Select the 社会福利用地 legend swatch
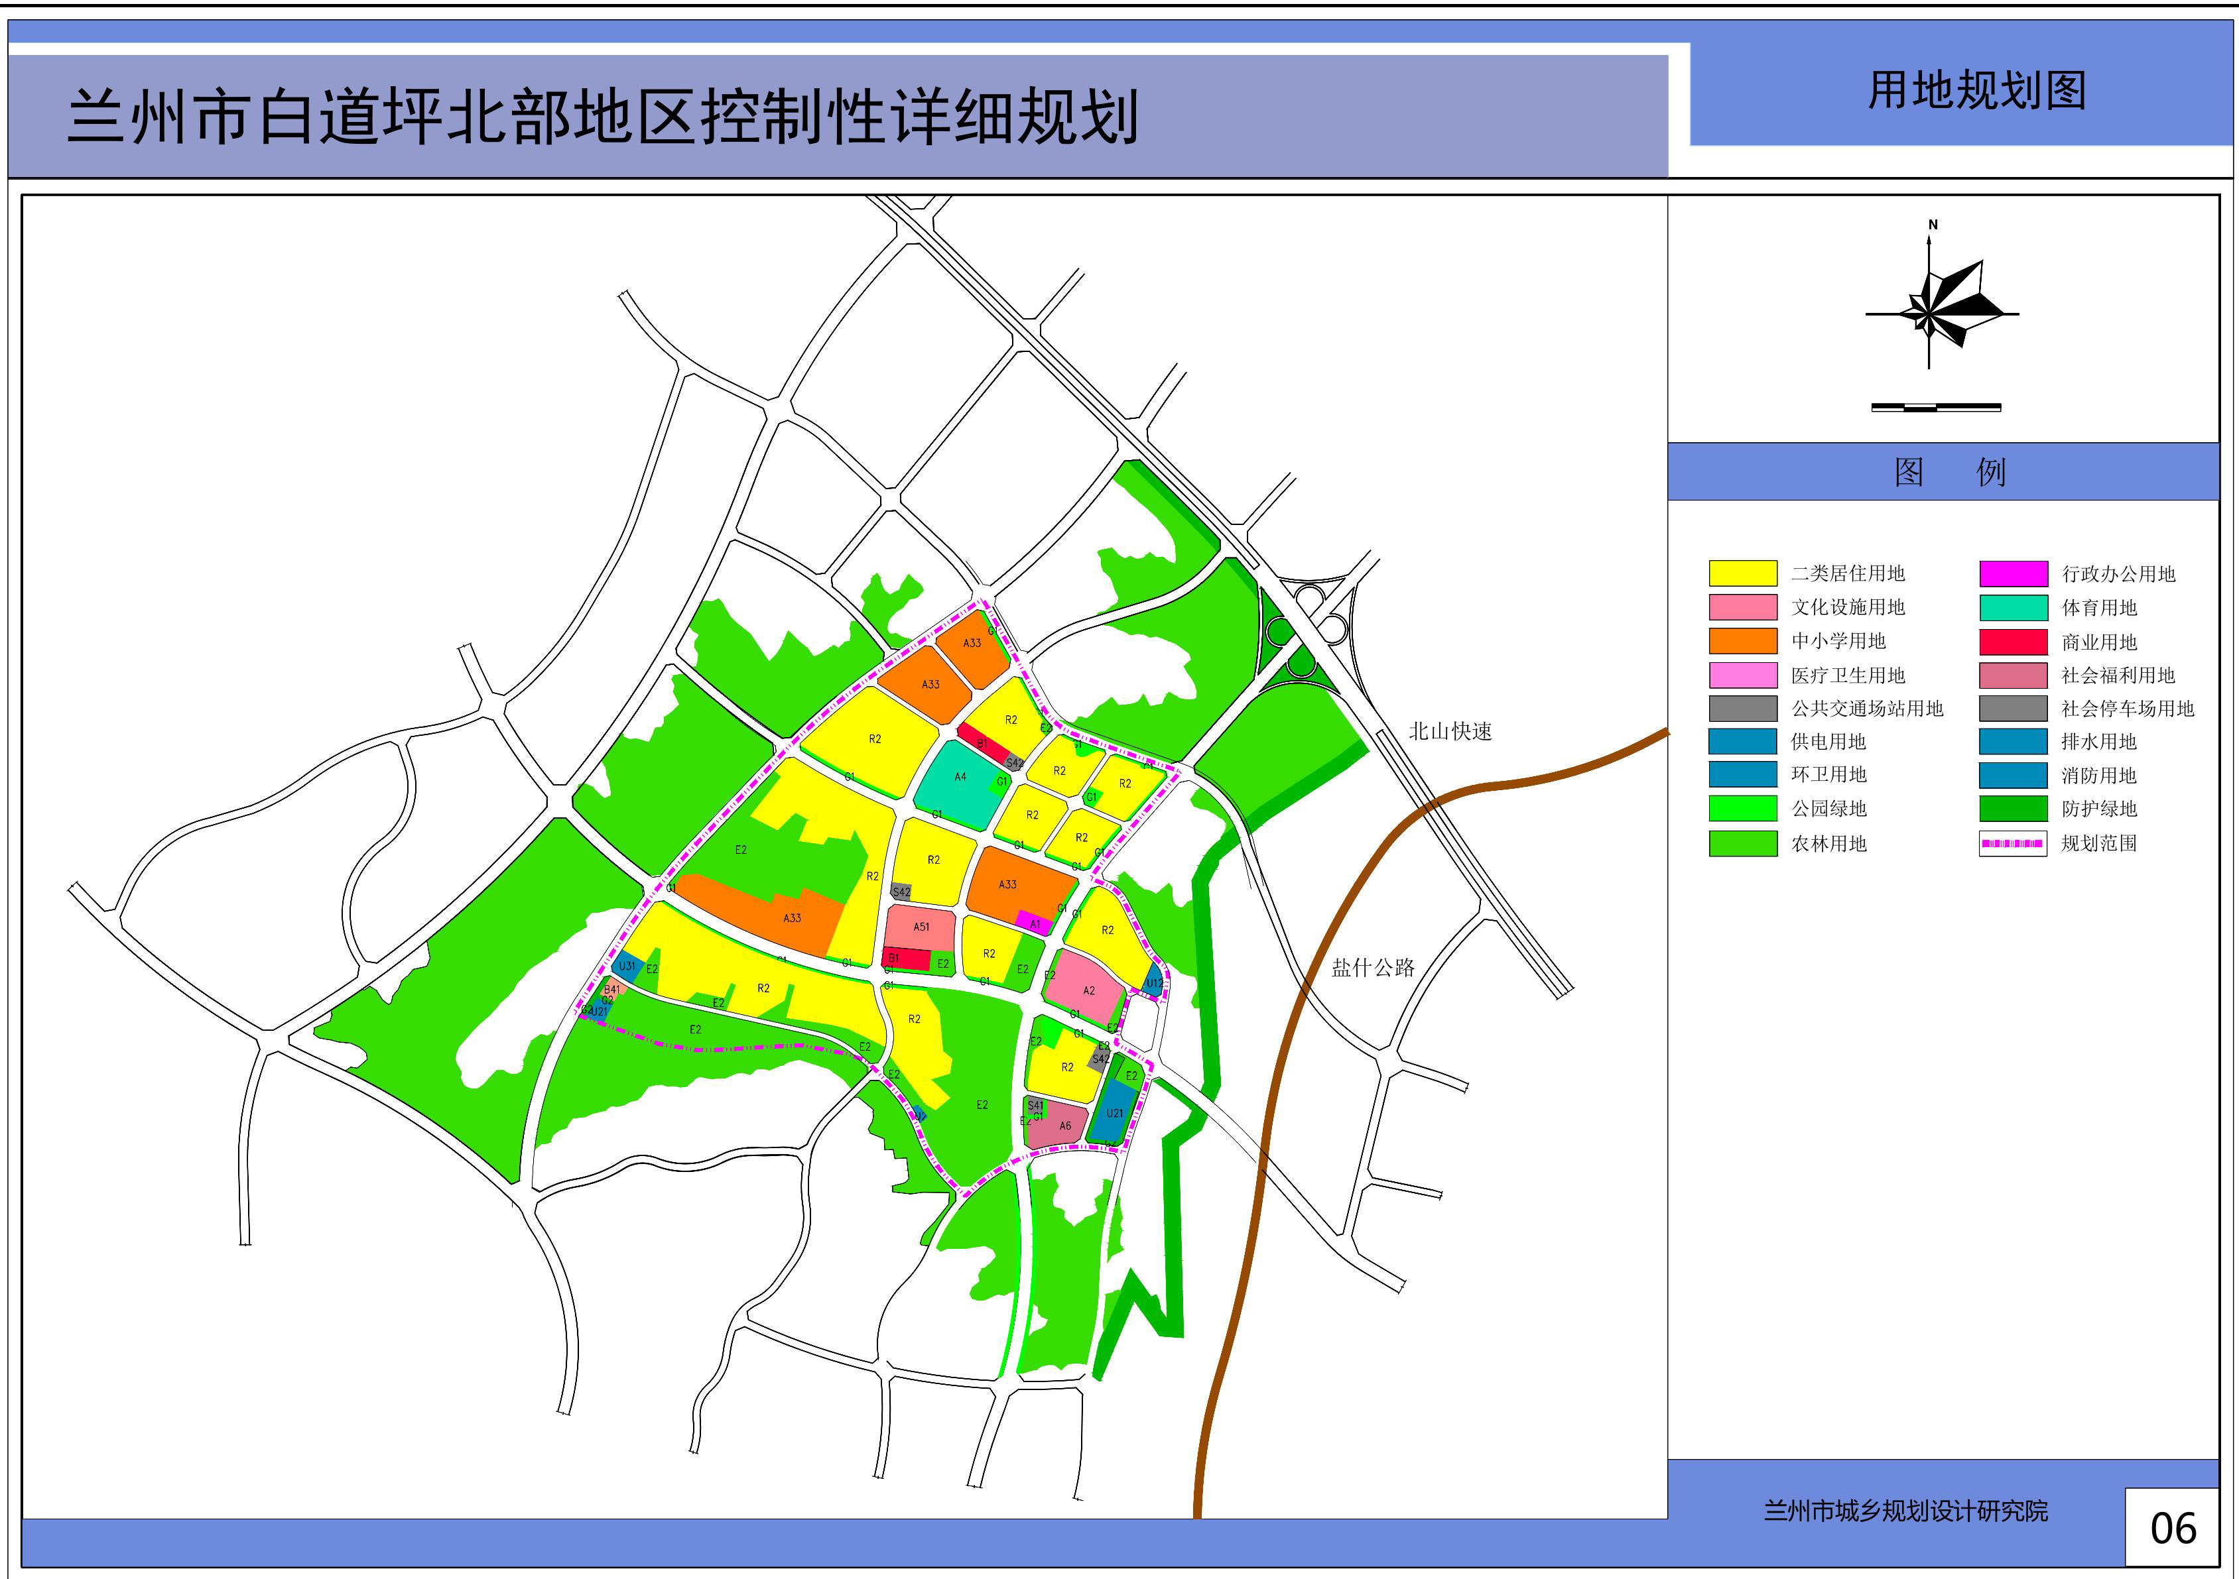 pyautogui.click(x=2013, y=674)
